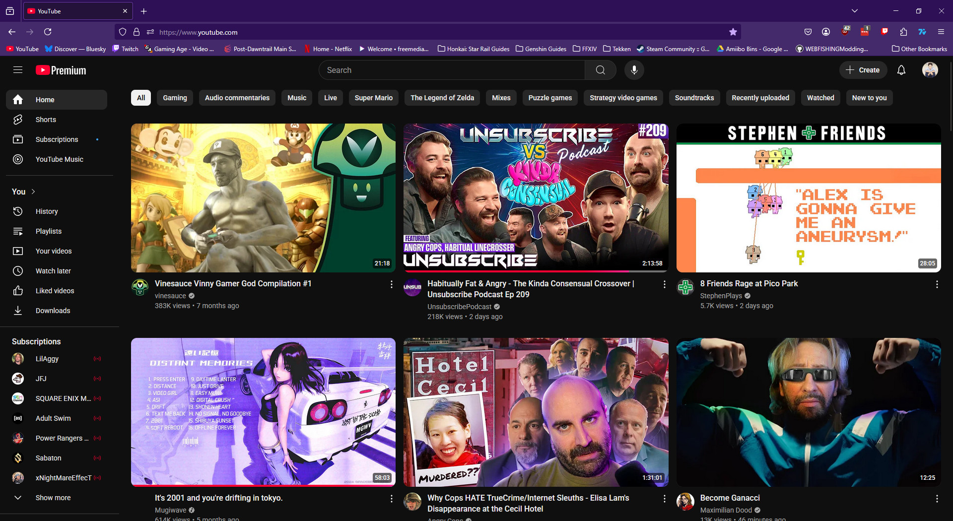This screenshot has height=521, width=953.
Task: Click the search magnifier button
Action: 600,70
